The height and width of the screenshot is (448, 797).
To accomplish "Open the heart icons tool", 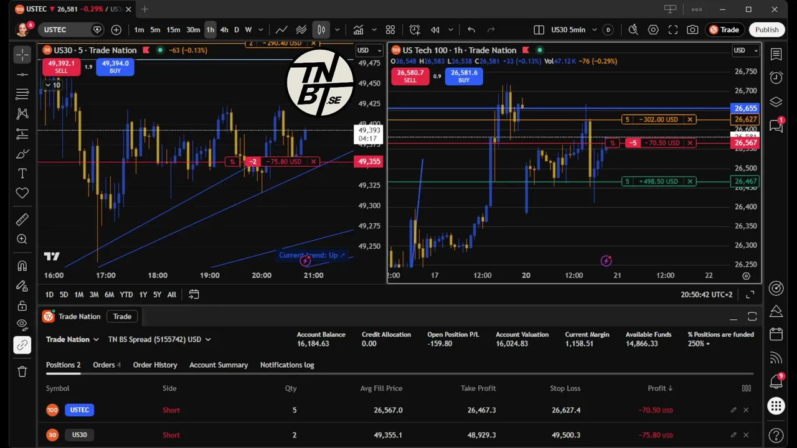I will 22,194.
